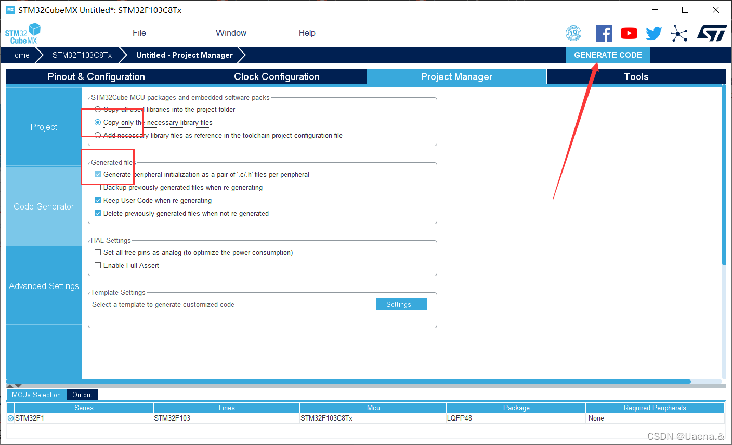Viewport: 732px width, 445px height.
Task: Click the Mcu column header
Action: click(373, 408)
